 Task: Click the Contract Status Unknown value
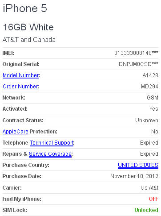tap(147, 120)
